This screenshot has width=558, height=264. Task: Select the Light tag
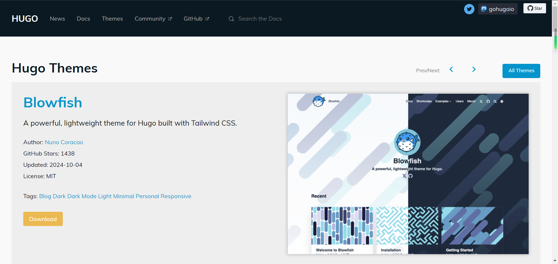105,196
